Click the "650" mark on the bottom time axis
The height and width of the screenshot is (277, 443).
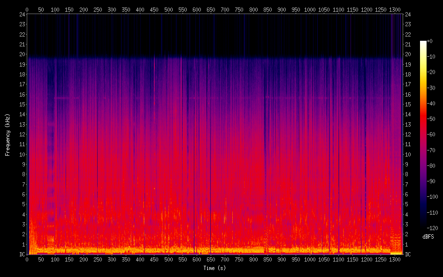(x=211, y=260)
